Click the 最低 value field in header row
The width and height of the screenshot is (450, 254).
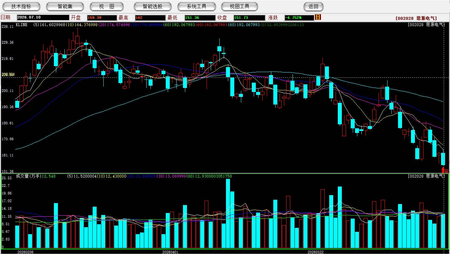click(x=200, y=18)
